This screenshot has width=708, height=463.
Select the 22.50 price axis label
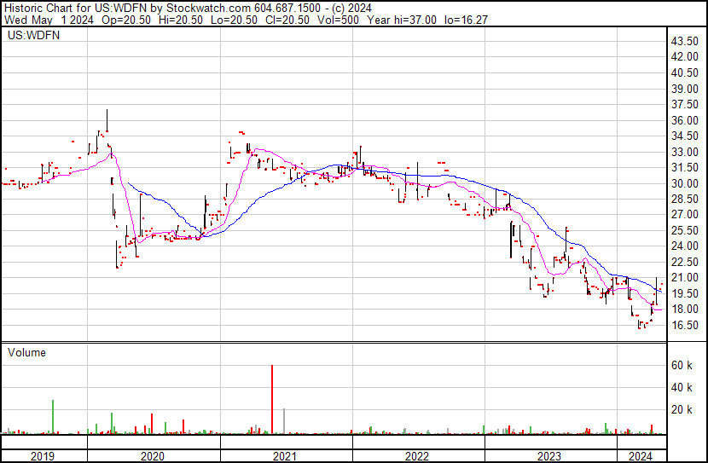tap(684, 262)
